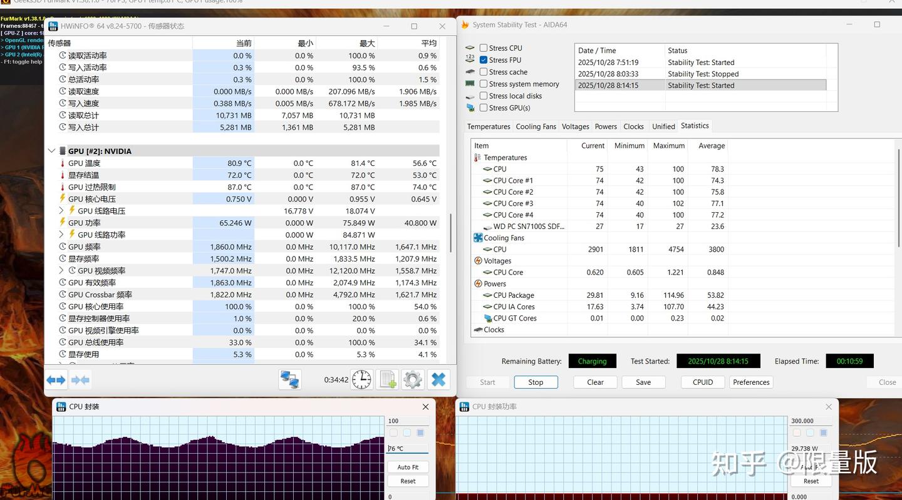Expand the GPU 视频频率 row

(x=61, y=271)
